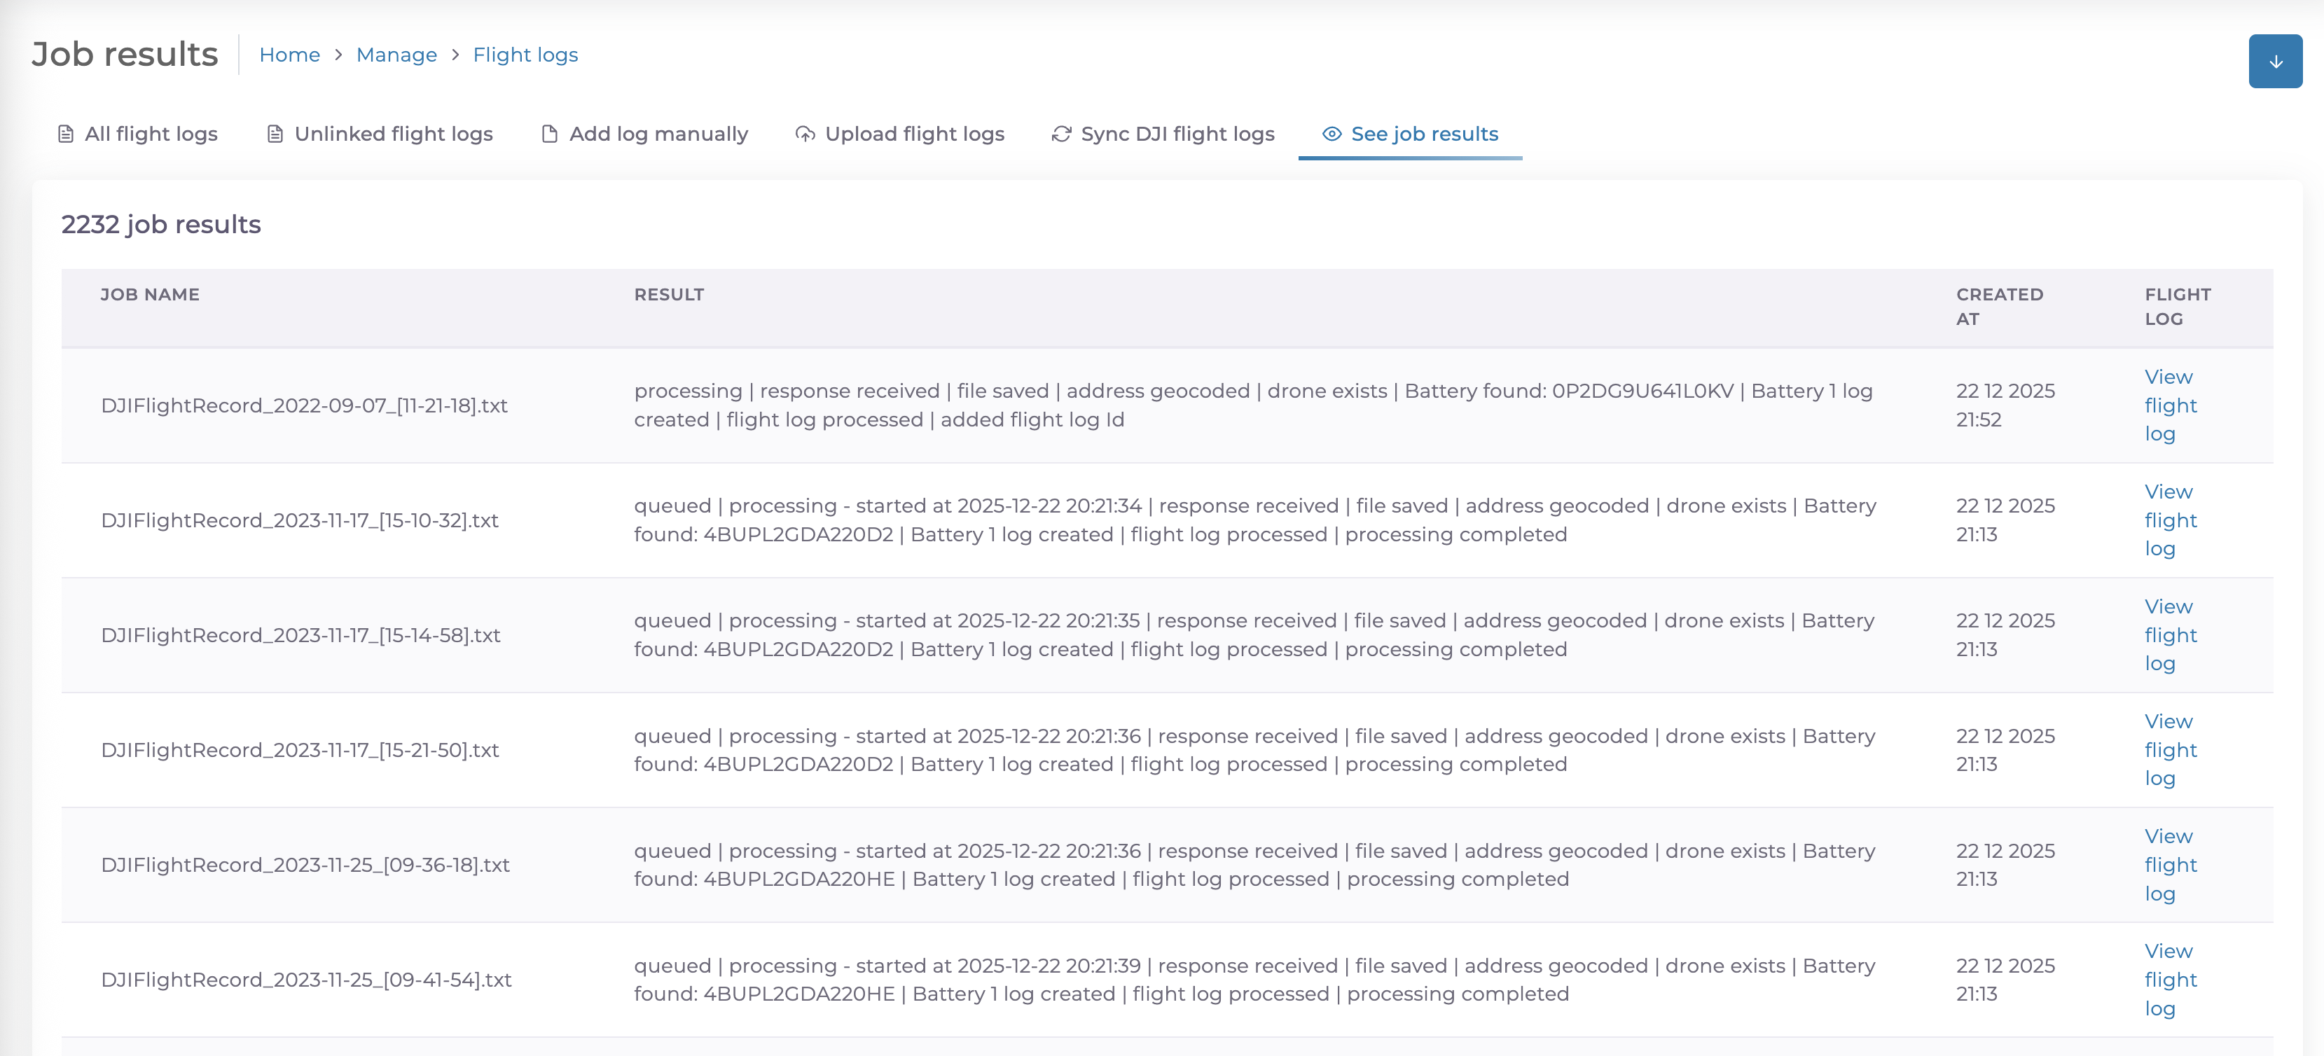Follow the Flight logs breadcrumb link
2324x1056 pixels.
[525, 55]
